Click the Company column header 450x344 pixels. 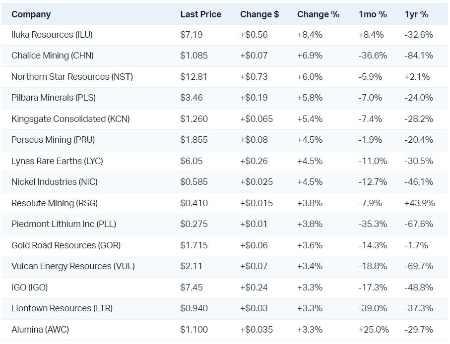[x=31, y=14]
